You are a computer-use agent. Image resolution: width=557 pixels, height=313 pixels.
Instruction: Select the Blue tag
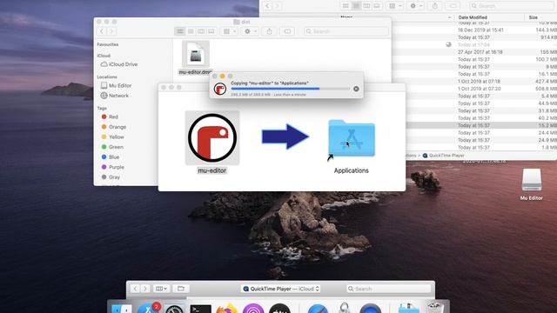pyautogui.click(x=111, y=156)
